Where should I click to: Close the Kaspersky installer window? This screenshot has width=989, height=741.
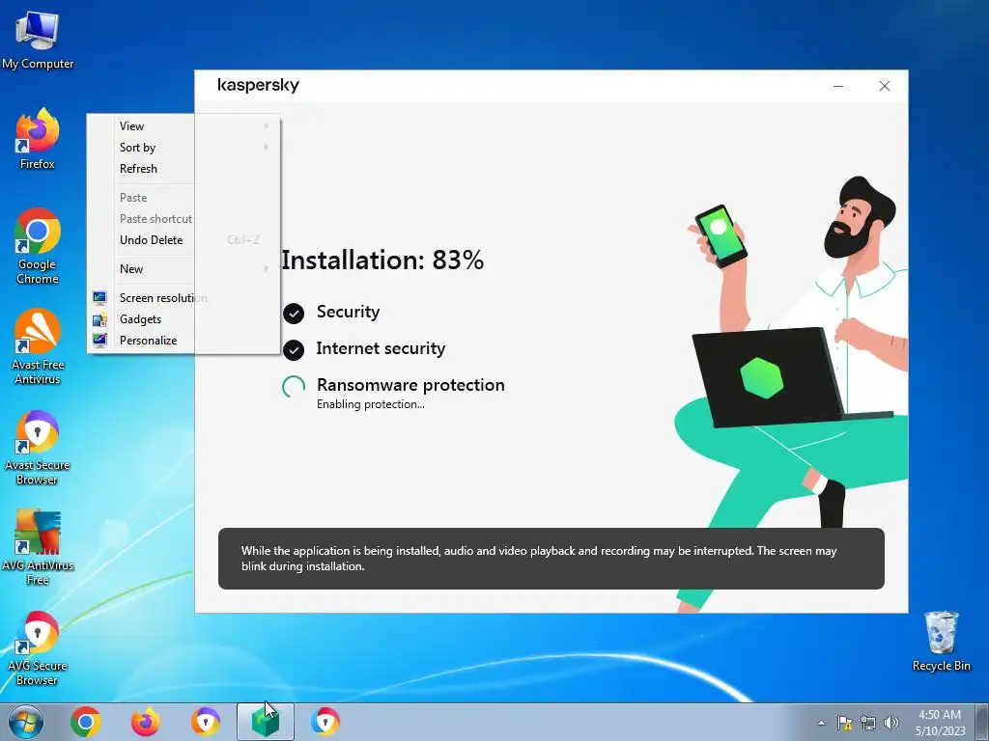885,86
